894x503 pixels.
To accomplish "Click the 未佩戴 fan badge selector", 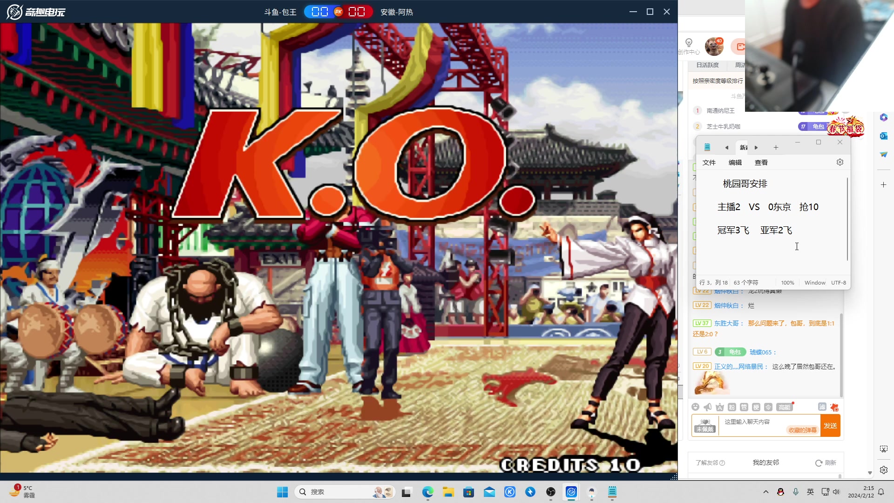I will (x=705, y=426).
